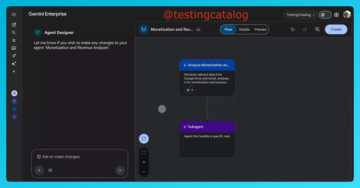The image size is (360, 188).
Task: Redo the canvas change
Action: pyautogui.click(x=305, y=29)
